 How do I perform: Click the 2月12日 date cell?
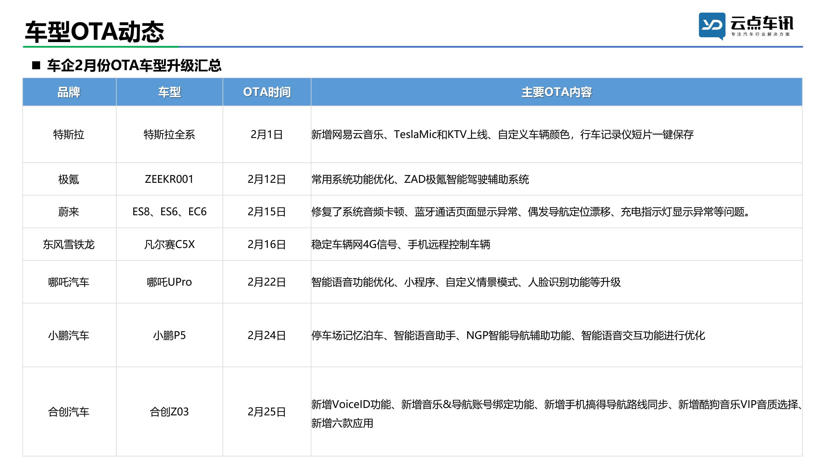267,179
